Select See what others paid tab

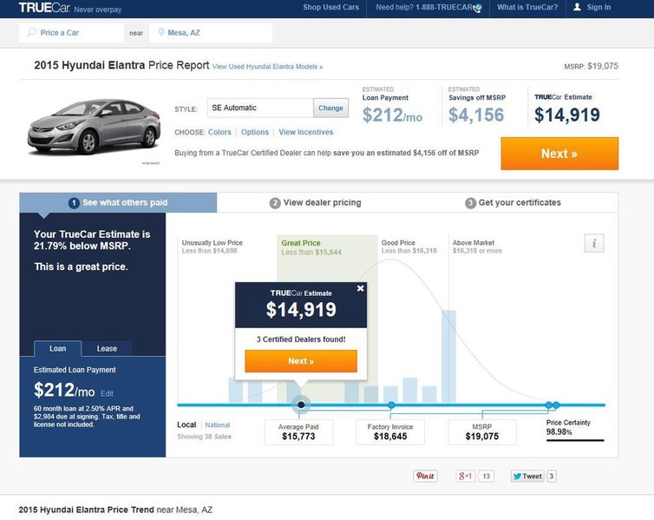(118, 202)
